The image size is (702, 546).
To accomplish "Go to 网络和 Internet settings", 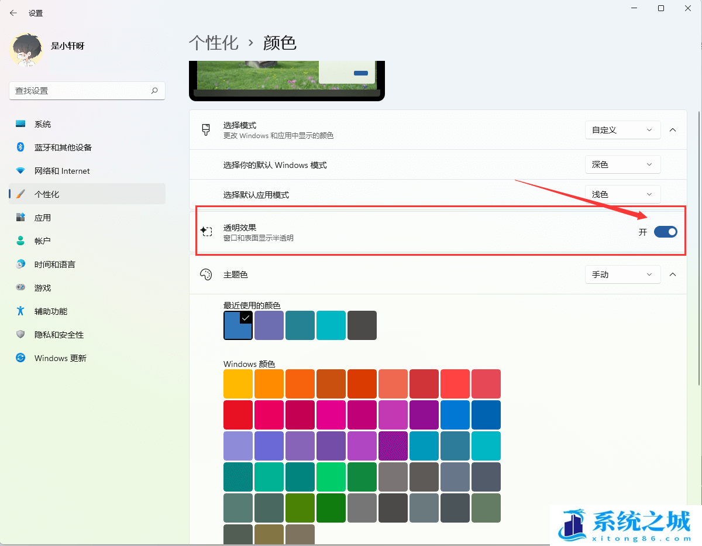I will click(x=87, y=171).
